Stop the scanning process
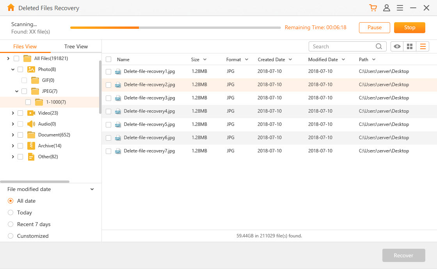437x269 pixels. pyautogui.click(x=409, y=27)
